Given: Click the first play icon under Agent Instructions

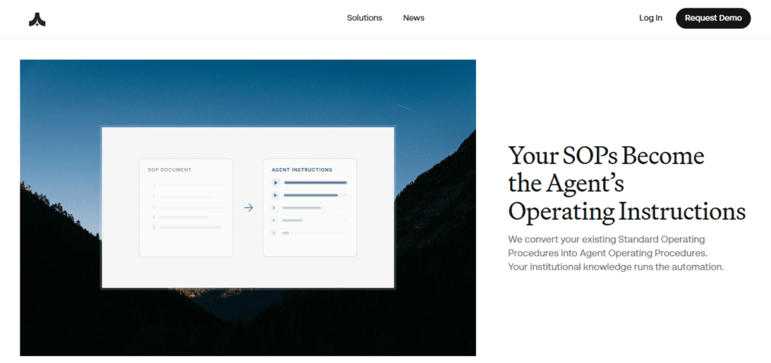Looking at the screenshot, I should click(276, 182).
